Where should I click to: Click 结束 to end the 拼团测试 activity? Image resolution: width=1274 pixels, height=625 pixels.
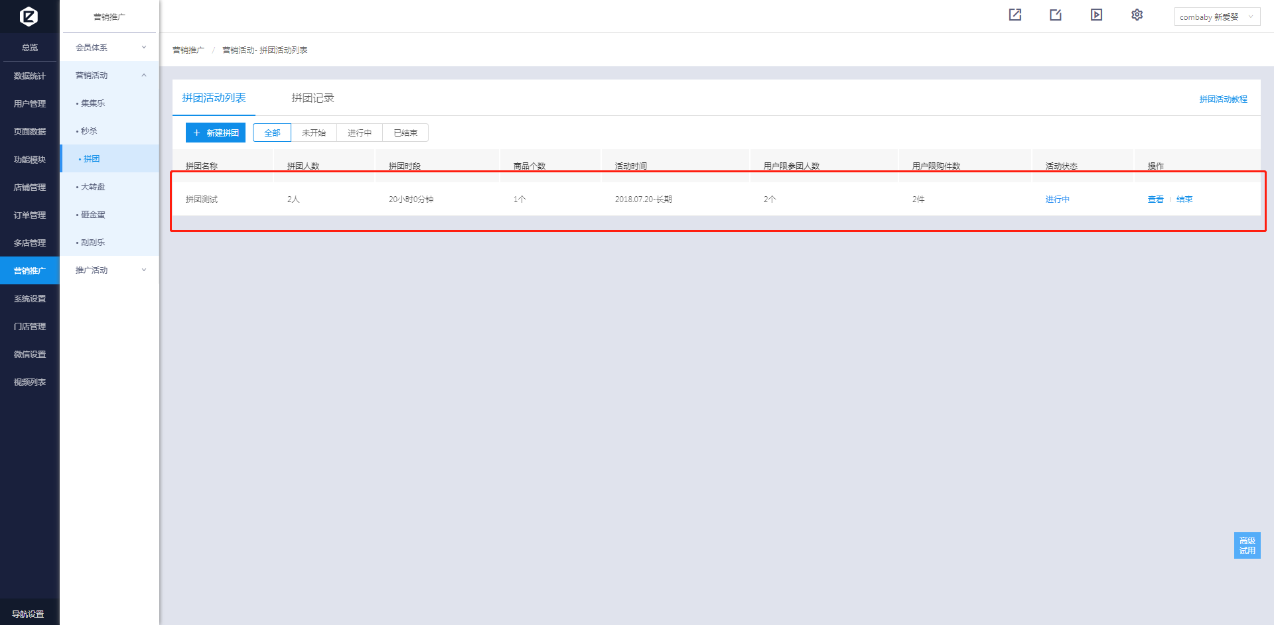(1184, 199)
